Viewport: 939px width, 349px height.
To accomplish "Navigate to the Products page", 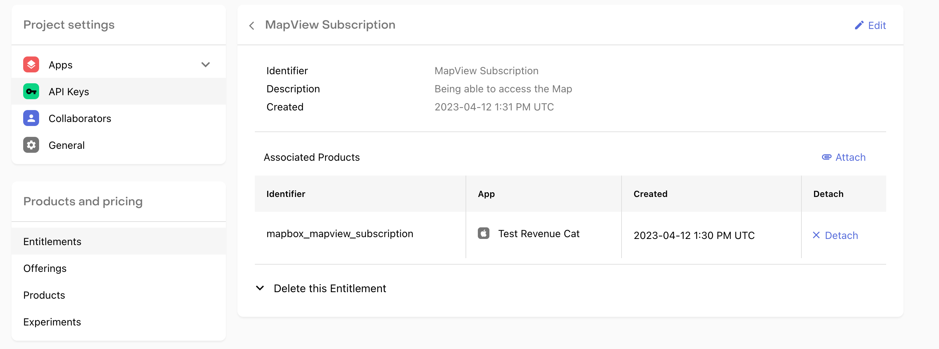I will click(119, 295).
